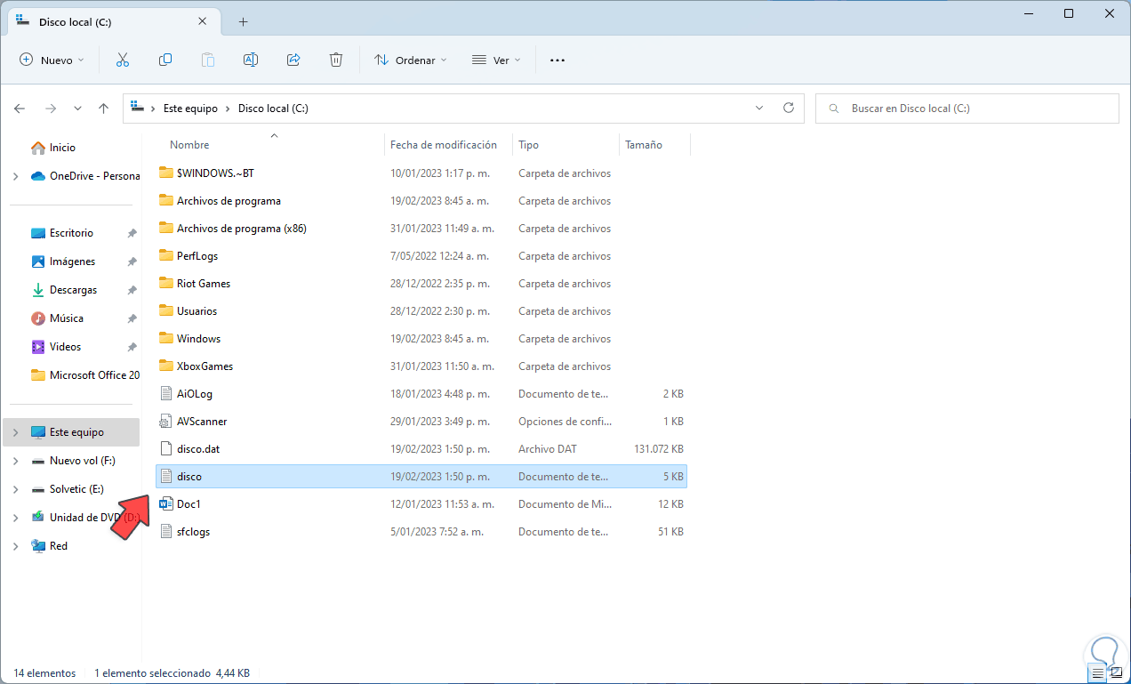Click the Copy icon in toolbar
The width and height of the screenshot is (1131, 684).
click(x=165, y=60)
